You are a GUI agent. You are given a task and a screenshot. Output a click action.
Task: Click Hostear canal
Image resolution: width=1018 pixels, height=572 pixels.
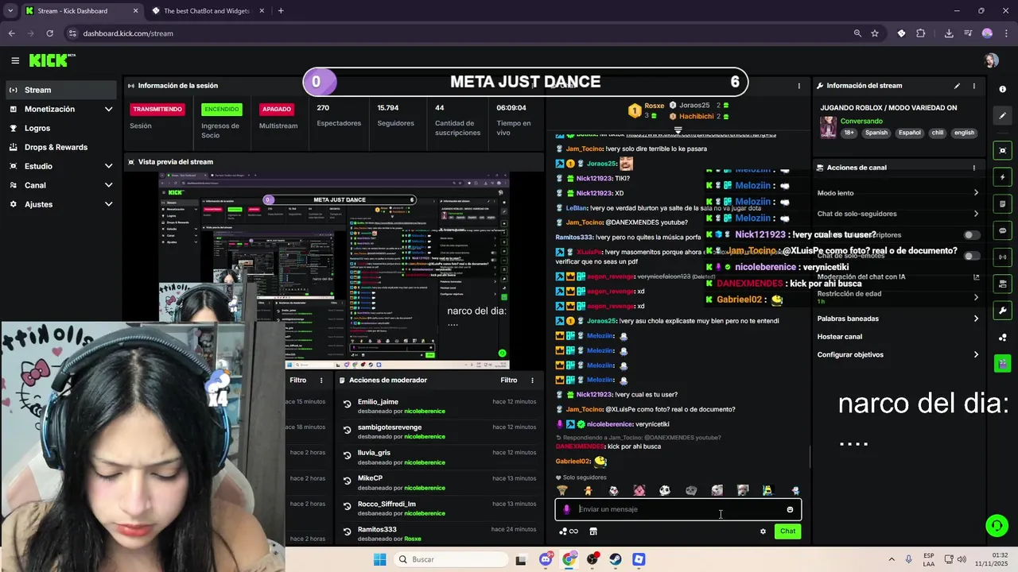point(840,337)
